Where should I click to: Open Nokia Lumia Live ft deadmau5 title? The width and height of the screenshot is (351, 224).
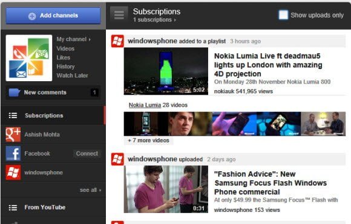268,65
